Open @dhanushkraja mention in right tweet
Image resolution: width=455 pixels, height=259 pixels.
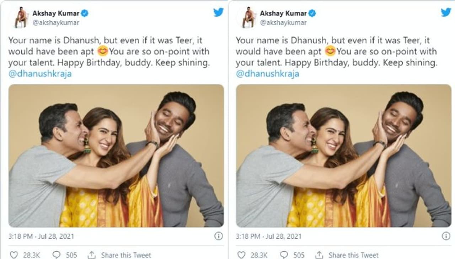(267, 74)
